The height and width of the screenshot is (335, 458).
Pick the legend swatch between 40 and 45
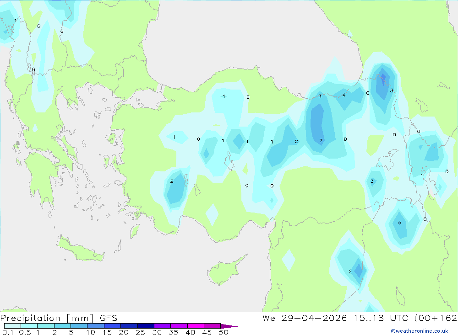click(x=196, y=326)
